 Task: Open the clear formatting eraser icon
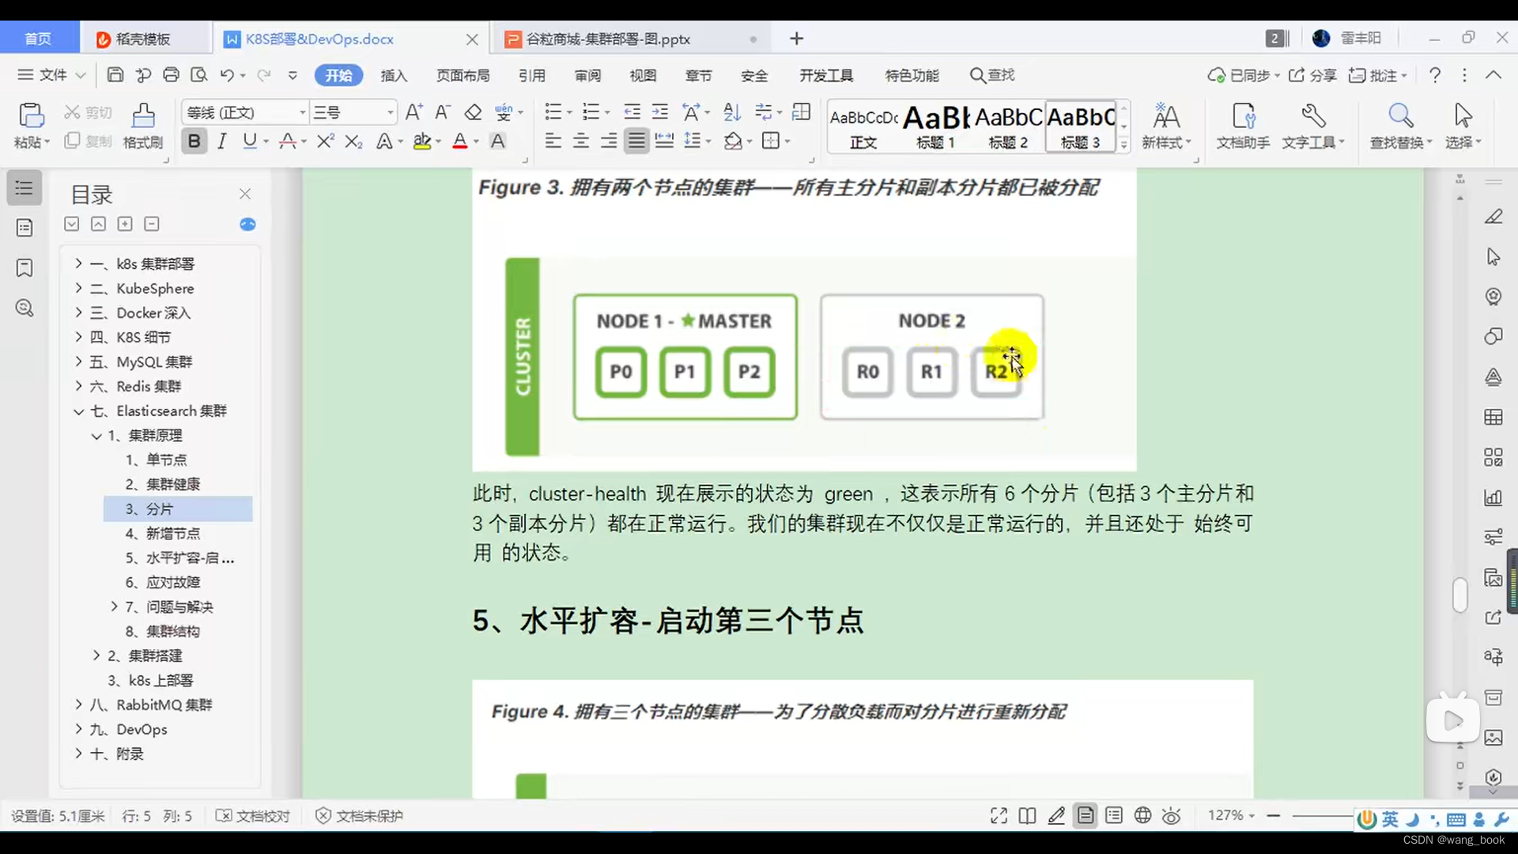(x=474, y=111)
